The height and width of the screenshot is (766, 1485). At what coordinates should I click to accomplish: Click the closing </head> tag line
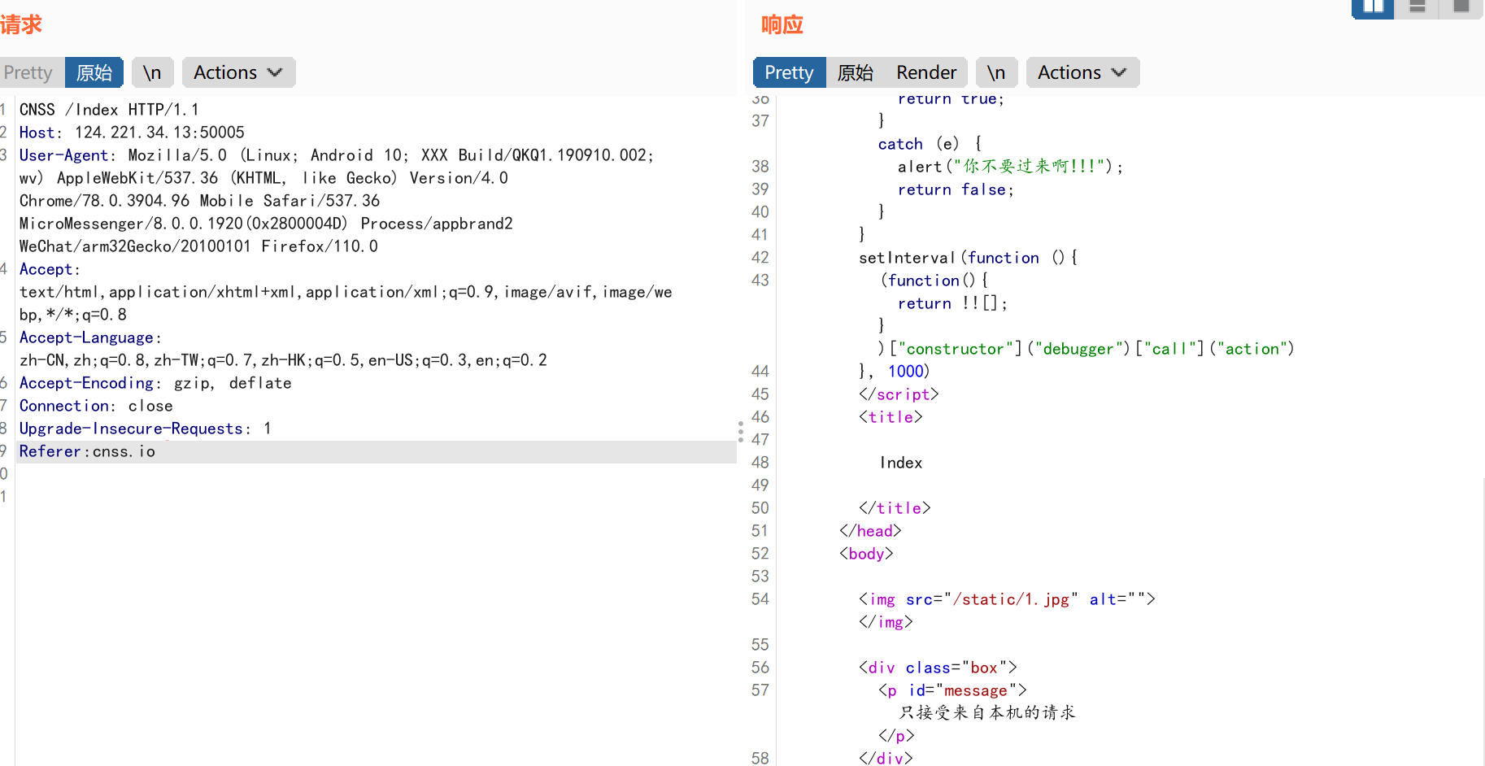point(870,531)
